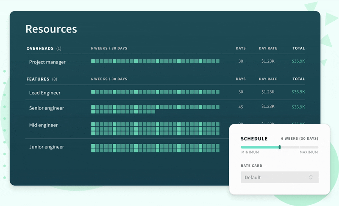The width and height of the screenshot is (339, 206).
Task: Click the up-down arrows in Default selector
Action: coord(311,177)
